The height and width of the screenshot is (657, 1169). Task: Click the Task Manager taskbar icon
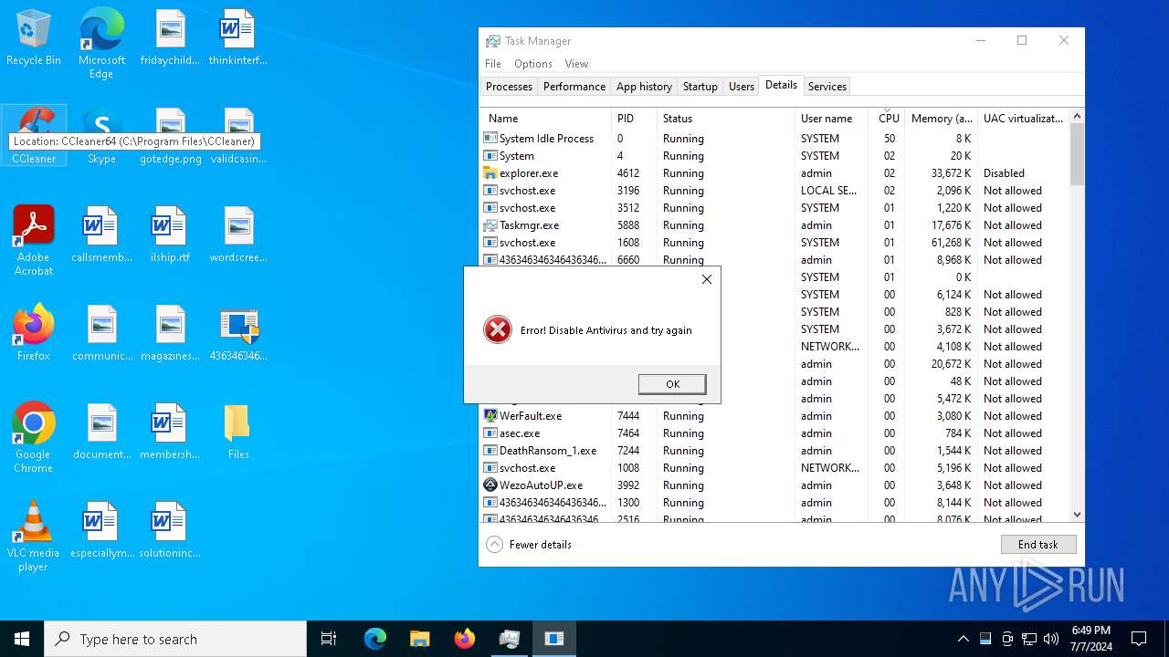point(510,639)
